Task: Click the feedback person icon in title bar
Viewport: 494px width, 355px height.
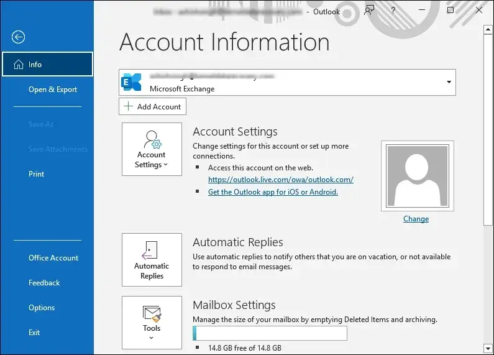Action: [x=369, y=11]
